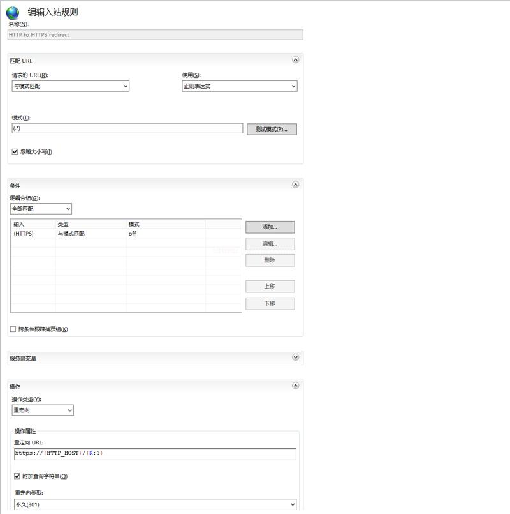Expand the 服务器变量 section
Viewport: 510px width, 514px height.
click(x=295, y=358)
